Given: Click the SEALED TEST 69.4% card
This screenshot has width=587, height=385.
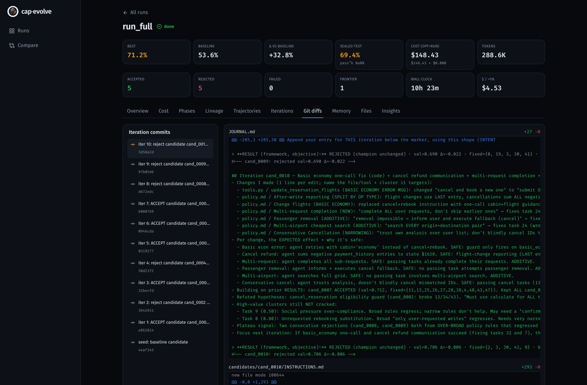Looking at the screenshot, I should (369, 55).
